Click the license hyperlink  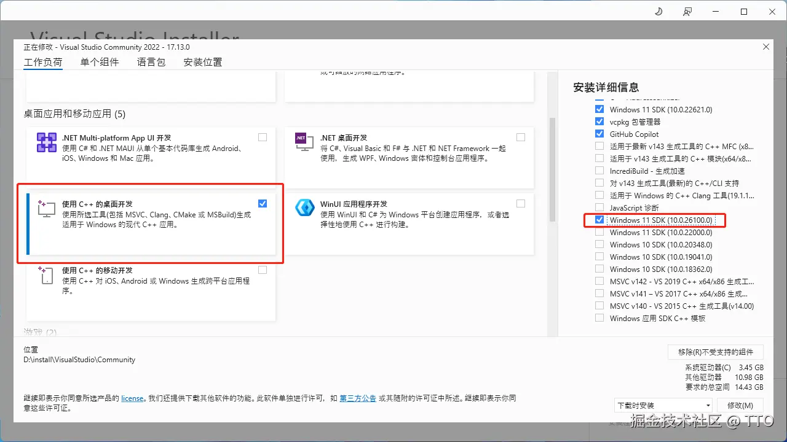point(132,398)
